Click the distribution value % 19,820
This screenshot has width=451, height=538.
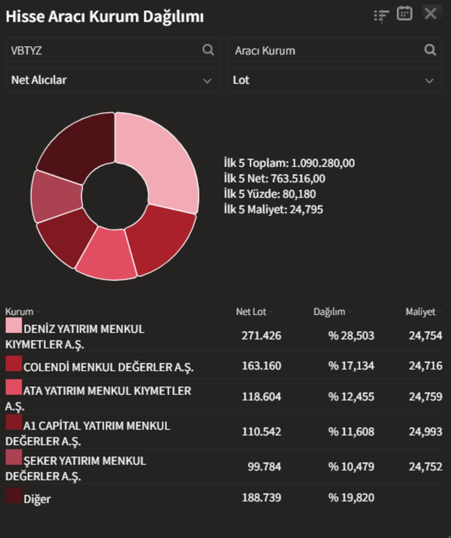tap(351, 497)
